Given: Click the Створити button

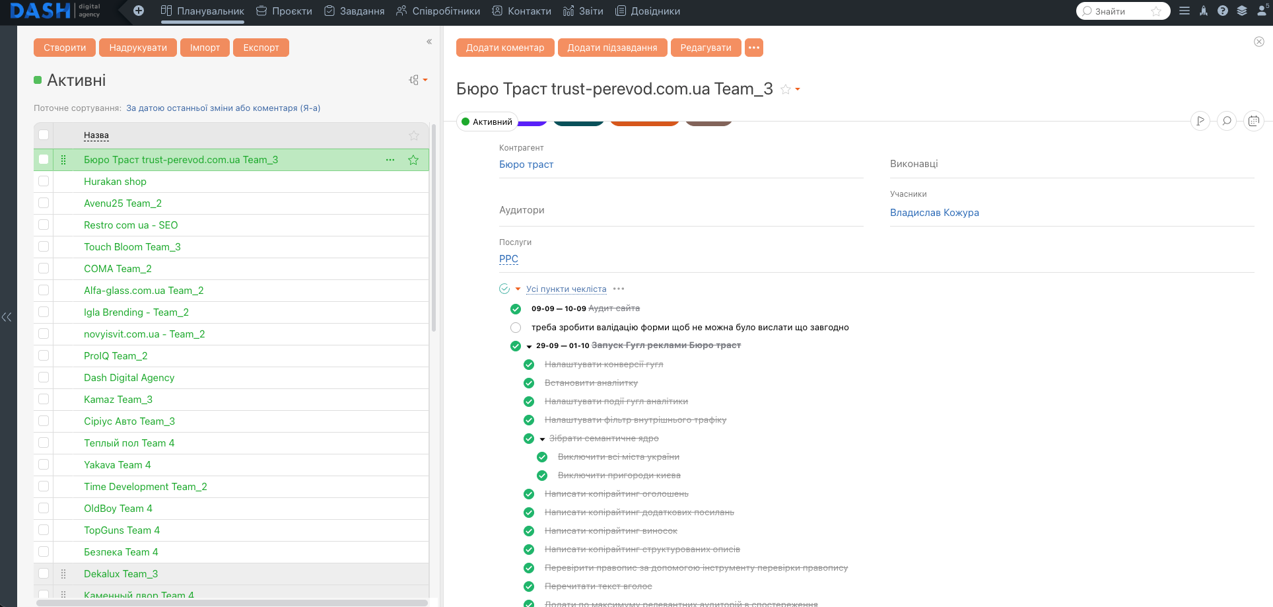Looking at the screenshot, I should tap(65, 48).
